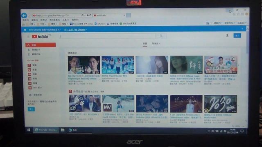Switch to the Trending tab on the page
This screenshot has height=147, width=262.
click(x=156, y=44)
